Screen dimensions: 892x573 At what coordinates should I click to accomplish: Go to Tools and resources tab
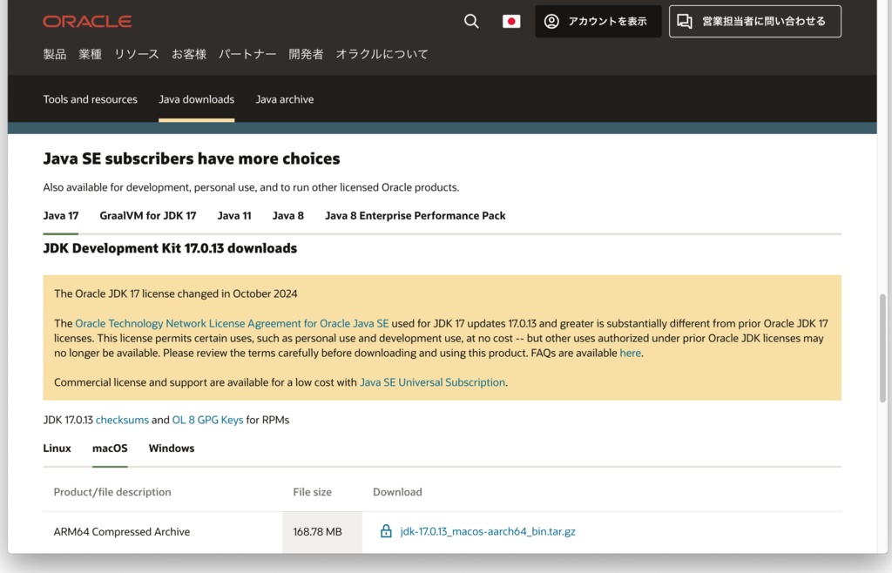(x=91, y=99)
